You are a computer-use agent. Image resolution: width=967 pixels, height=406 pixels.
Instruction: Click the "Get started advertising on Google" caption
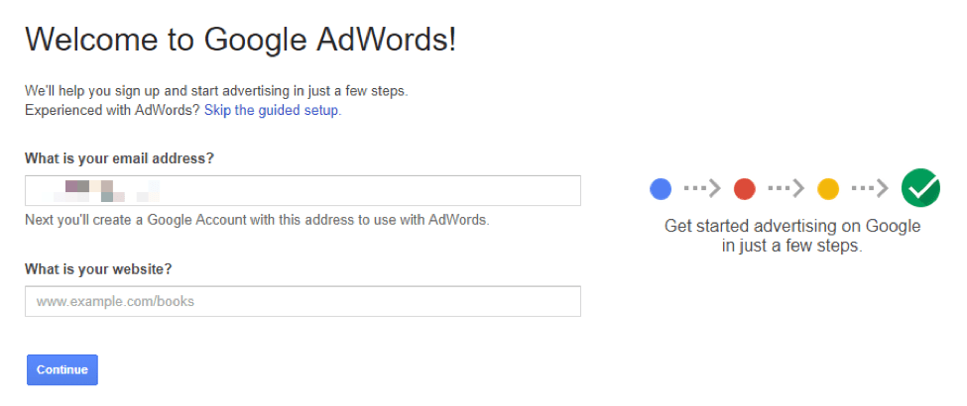click(792, 226)
